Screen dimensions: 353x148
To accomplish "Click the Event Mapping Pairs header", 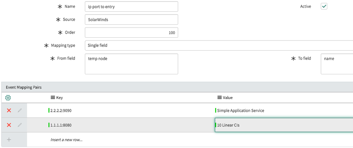I will (x=24, y=87).
